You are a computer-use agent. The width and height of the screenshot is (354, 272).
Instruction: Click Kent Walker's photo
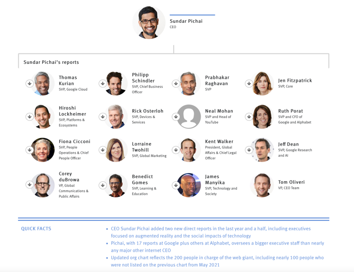click(189, 150)
